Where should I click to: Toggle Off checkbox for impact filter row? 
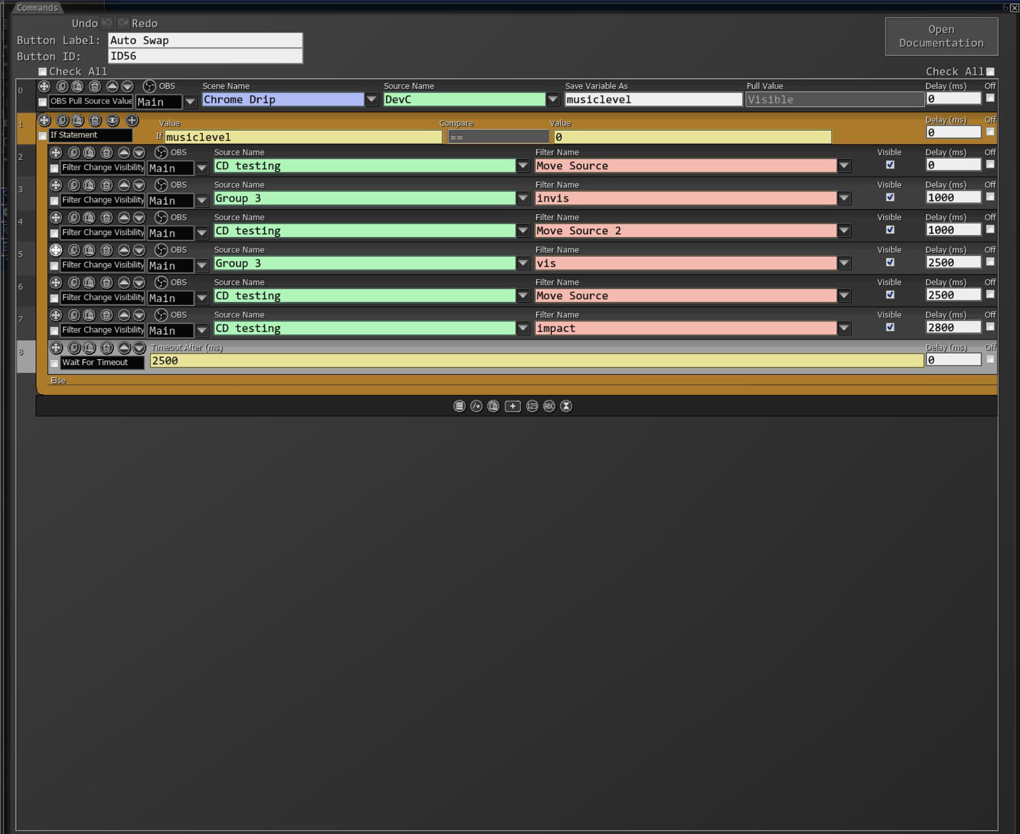coord(990,327)
